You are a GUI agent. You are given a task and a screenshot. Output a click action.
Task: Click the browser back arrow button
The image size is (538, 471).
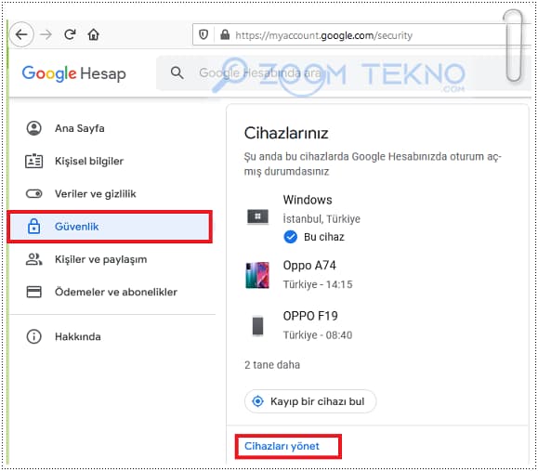21,34
